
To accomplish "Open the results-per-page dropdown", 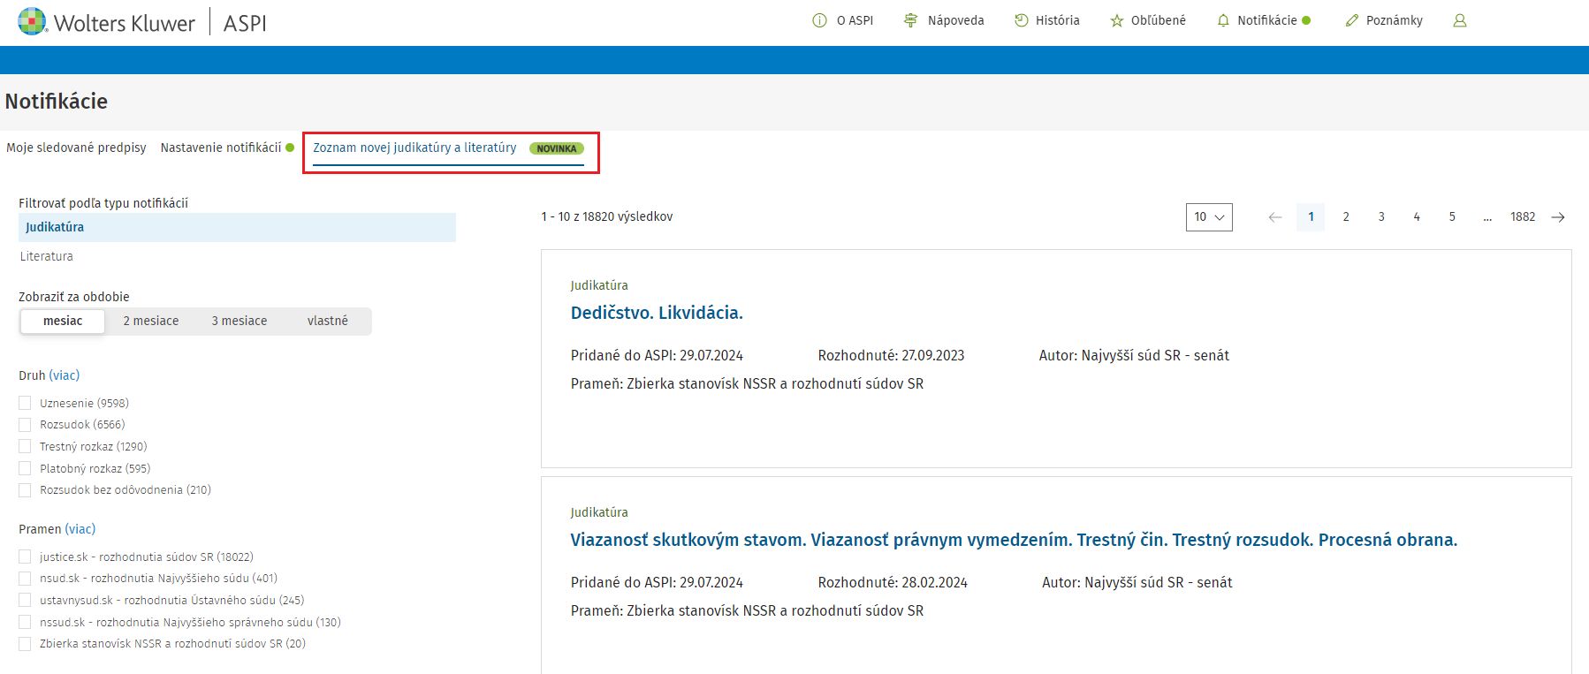I will pos(1208,217).
